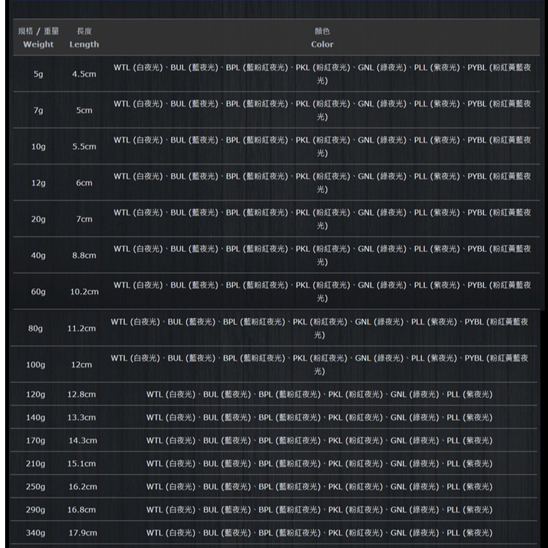Click the color list in the 210g row
Image resolution: width=548 pixels, height=548 pixels.
point(319,464)
